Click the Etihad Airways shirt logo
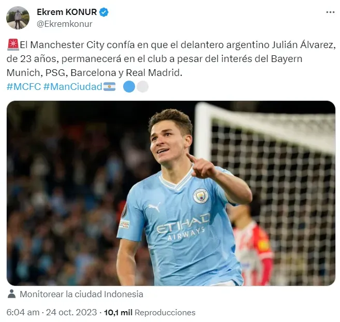 (183, 227)
